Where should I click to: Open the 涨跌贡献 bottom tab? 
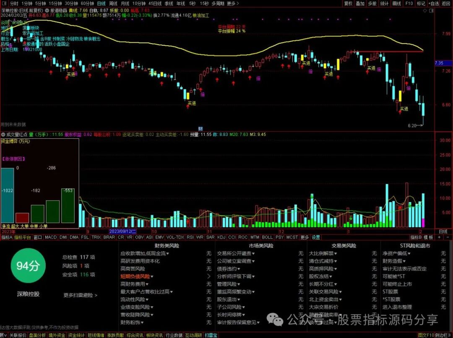[116, 335]
